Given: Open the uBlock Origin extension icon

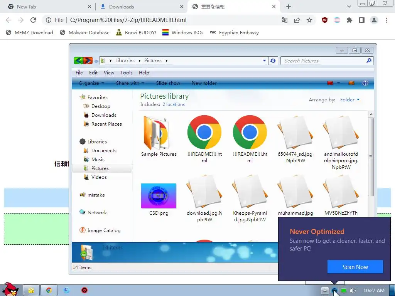Looking at the screenshot, I should [325, 20].
